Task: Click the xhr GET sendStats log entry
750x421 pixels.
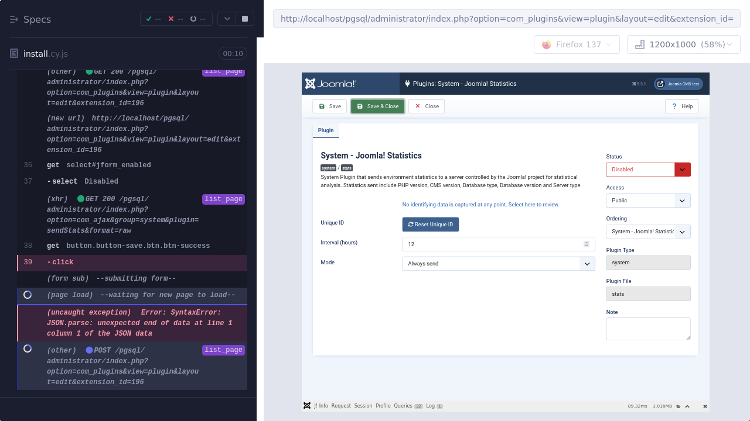Action: (x=132, y=215)
